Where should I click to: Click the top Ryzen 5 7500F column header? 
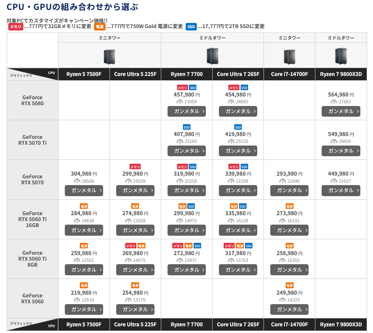click(84, 74)
